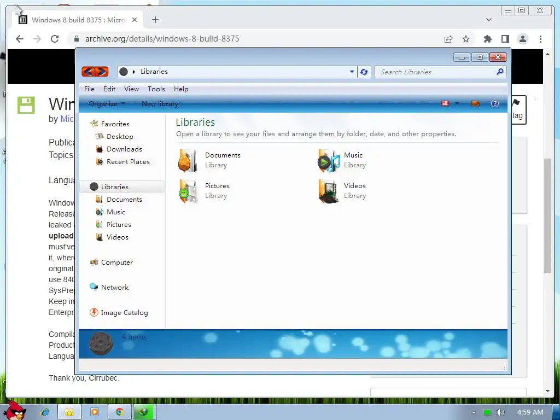Open the media player taskbar icon

click(x=95, y=412)
